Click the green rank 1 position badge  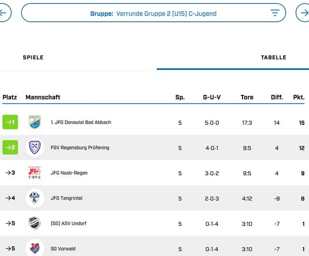[10, 122]
